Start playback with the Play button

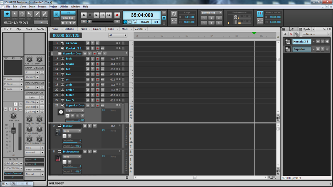coord(96,15)
